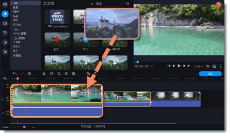Open the filters magic wand panel
The image size is (230, 136).
(5, 14)
